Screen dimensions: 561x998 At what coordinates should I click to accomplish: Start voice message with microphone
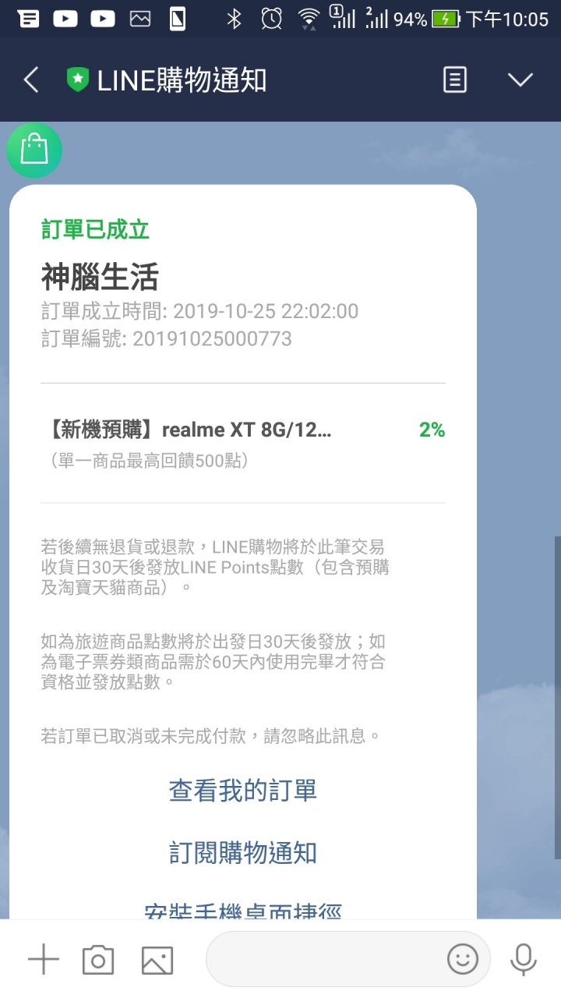coord(523,959)
